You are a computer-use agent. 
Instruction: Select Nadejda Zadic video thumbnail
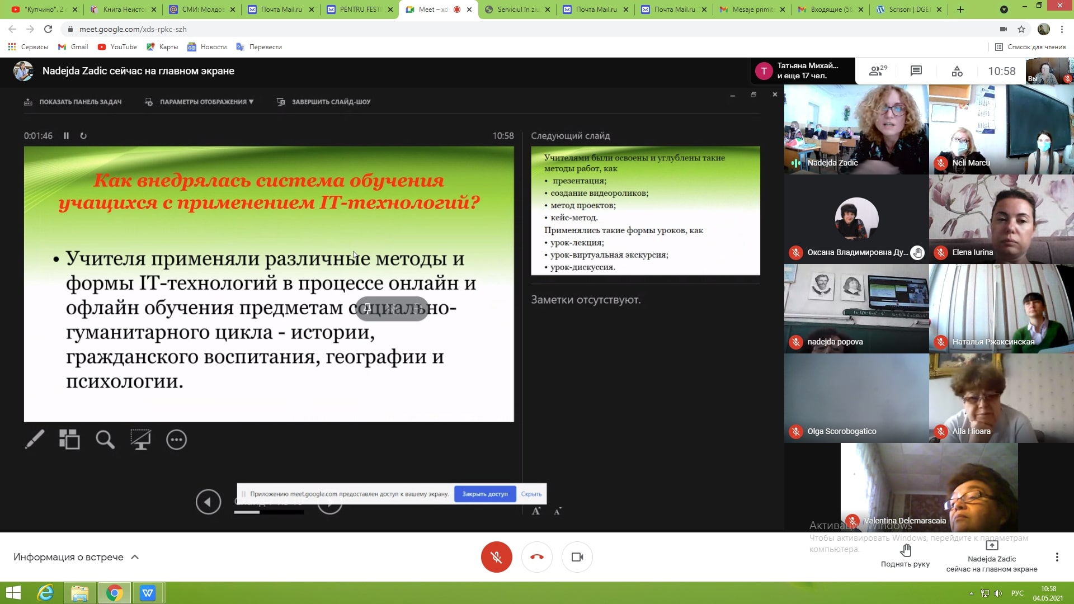coord(856,129)
